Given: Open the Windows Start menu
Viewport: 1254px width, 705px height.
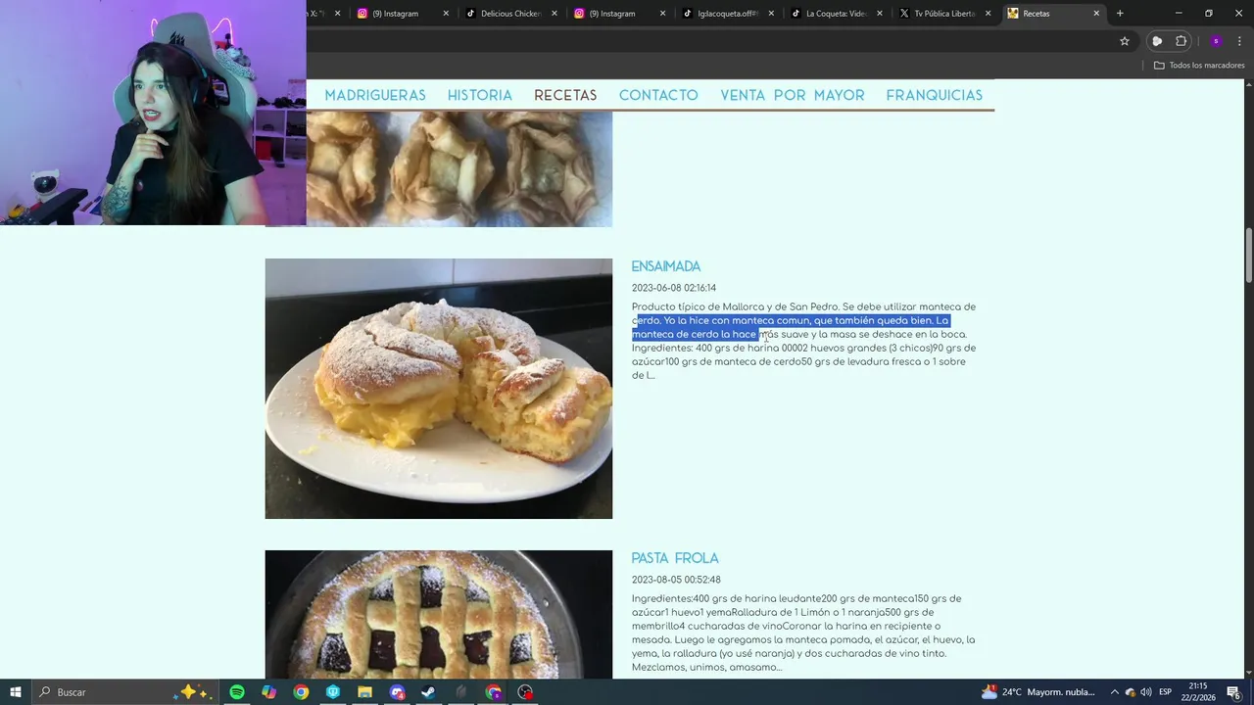Looking at the screenshot, I should [x=15, y=692].
